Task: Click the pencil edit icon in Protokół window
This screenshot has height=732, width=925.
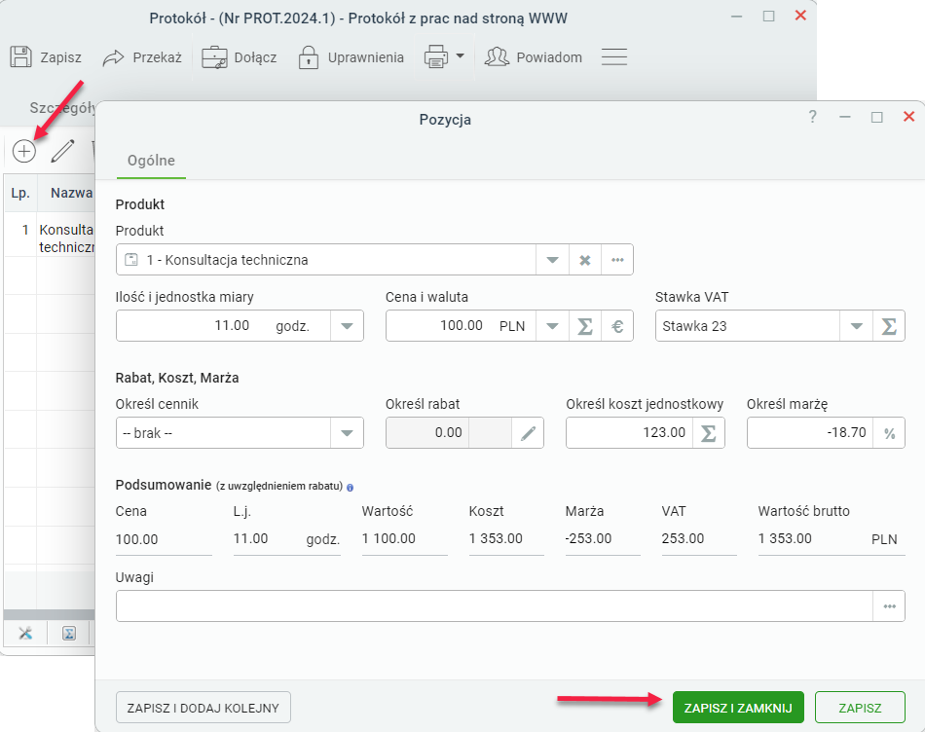Action: (62, 151)
